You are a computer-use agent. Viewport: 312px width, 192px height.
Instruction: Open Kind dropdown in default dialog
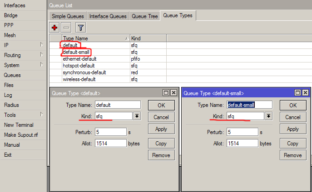click(x=136, y=116)
